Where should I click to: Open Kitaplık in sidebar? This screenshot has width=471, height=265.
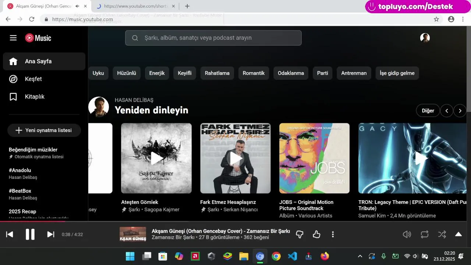click(44, 97)
